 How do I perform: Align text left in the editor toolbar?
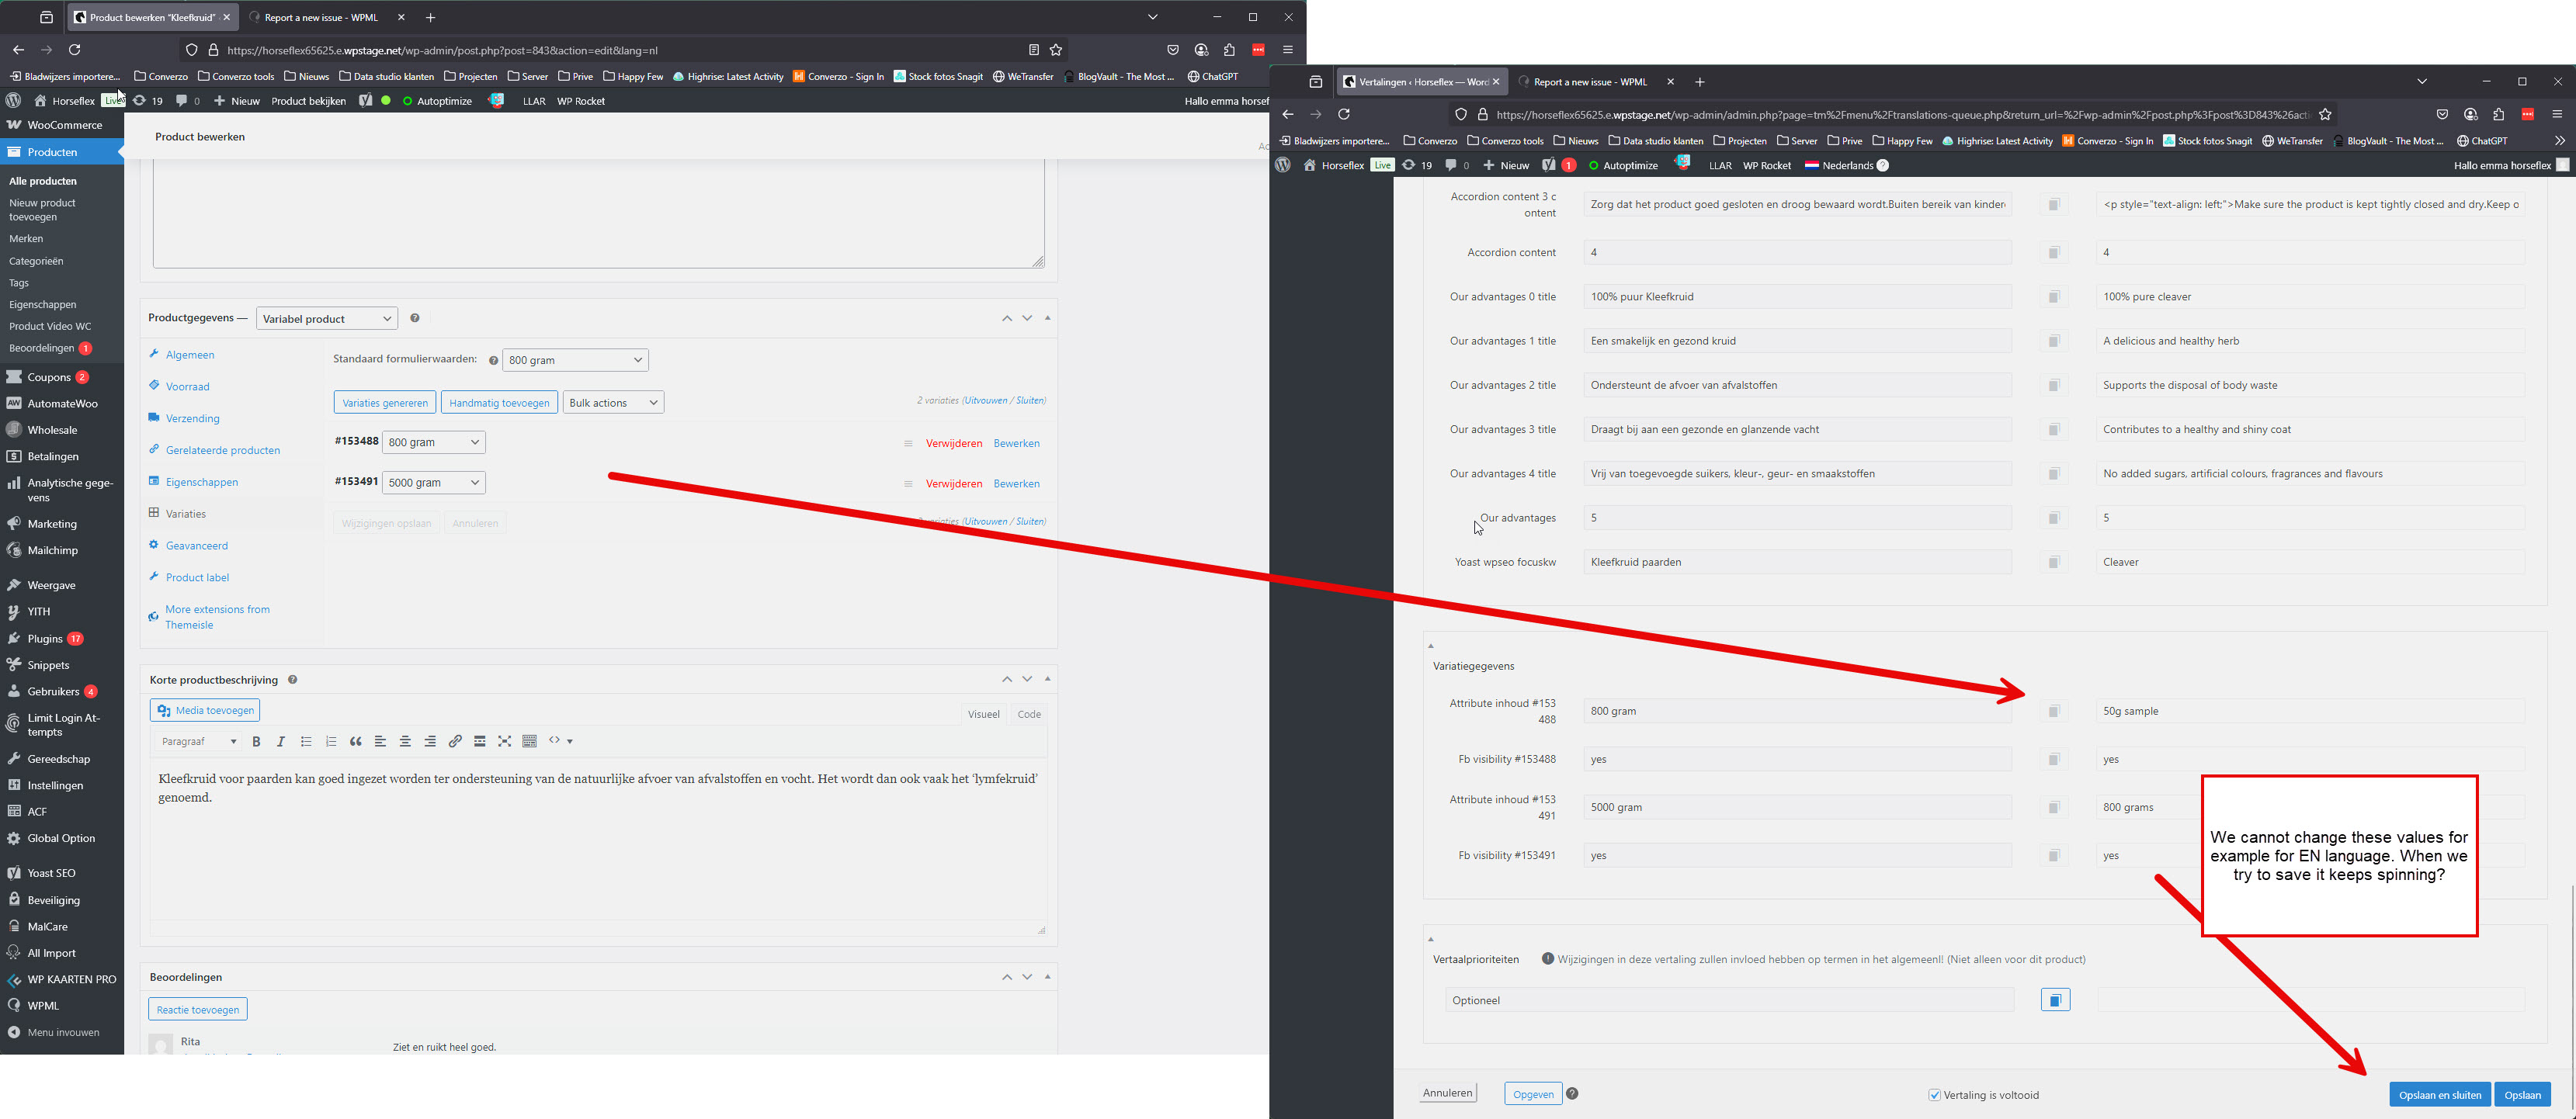click(380, 741)
